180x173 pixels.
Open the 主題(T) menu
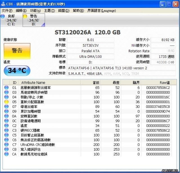coord(49,11)
